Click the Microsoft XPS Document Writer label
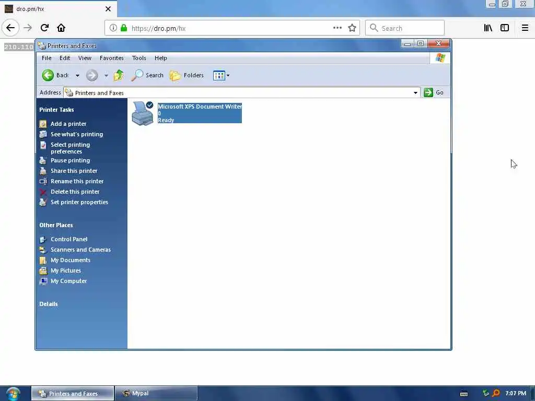This screenshot has height=401, width=535. click(x=200, y=107)
